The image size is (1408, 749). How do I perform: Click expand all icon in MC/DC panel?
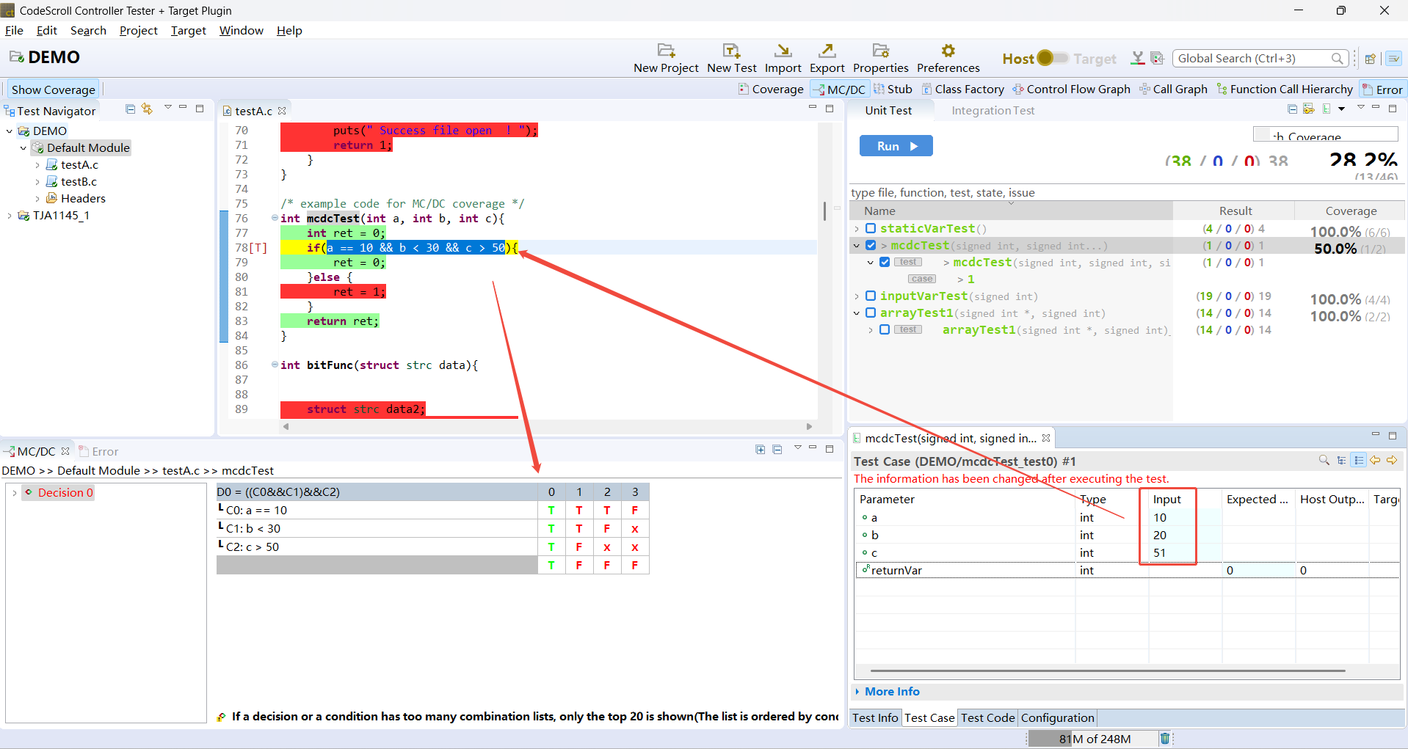click(761, 450)
